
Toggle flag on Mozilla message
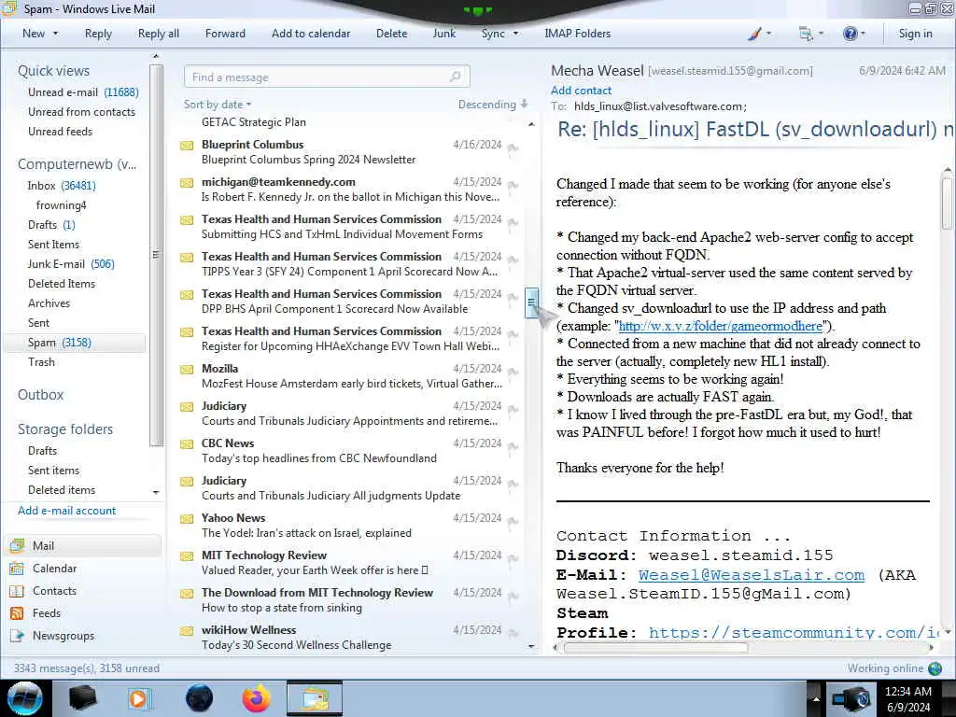click(513, 371)
